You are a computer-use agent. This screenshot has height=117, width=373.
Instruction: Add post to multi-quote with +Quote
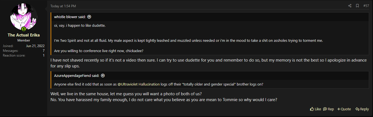(x=344, y=109)
